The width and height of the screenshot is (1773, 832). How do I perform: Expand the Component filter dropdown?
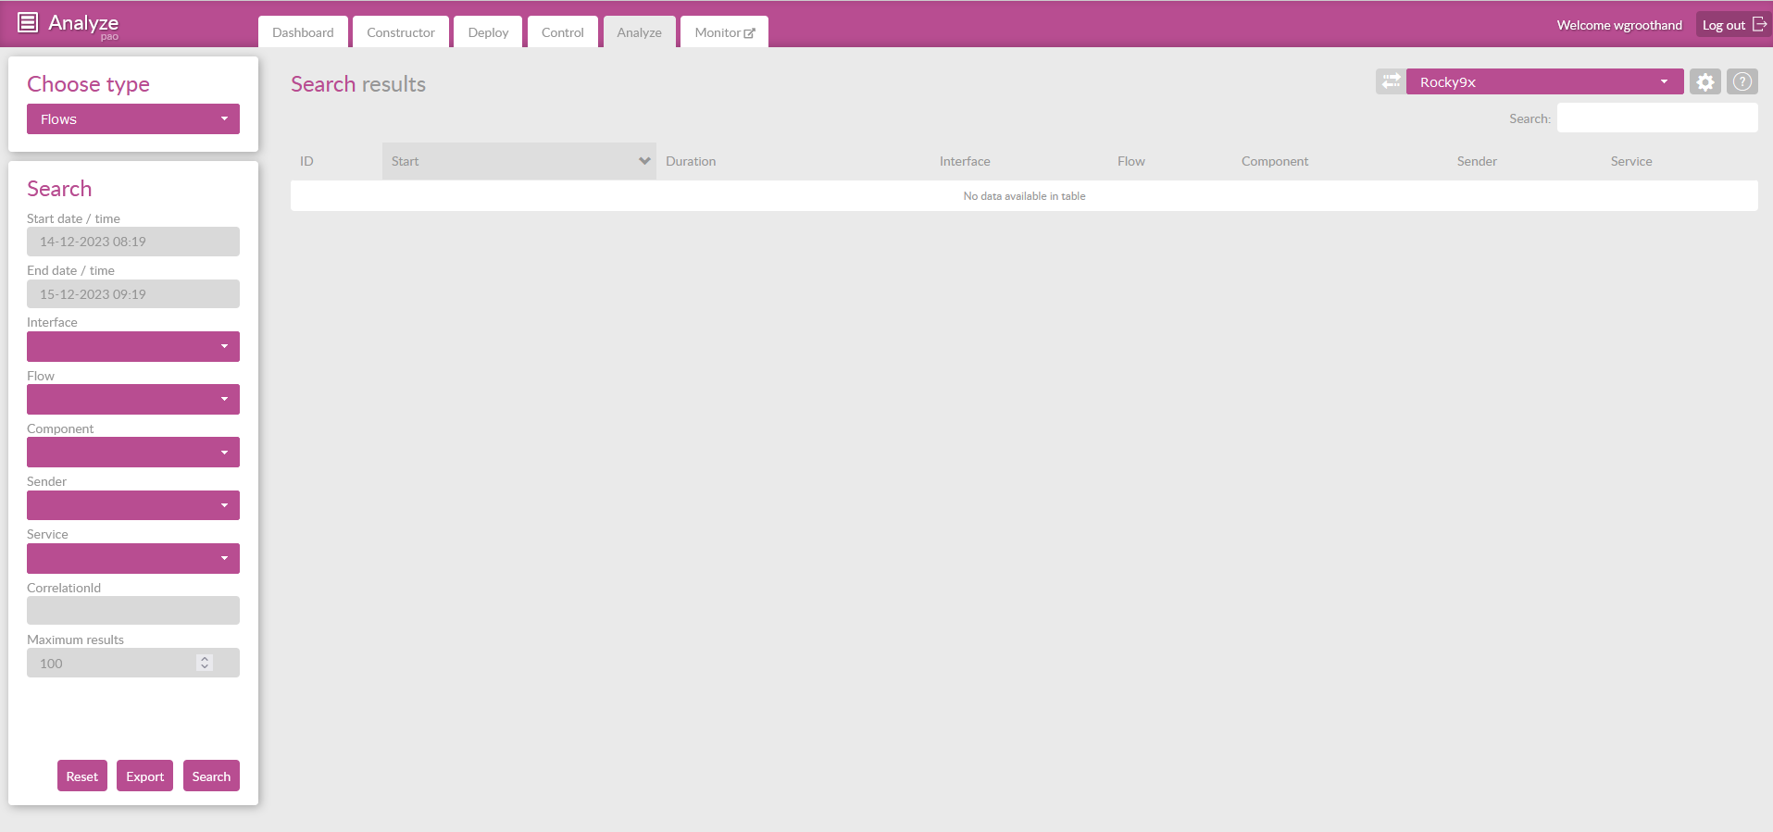coord(133,453)
